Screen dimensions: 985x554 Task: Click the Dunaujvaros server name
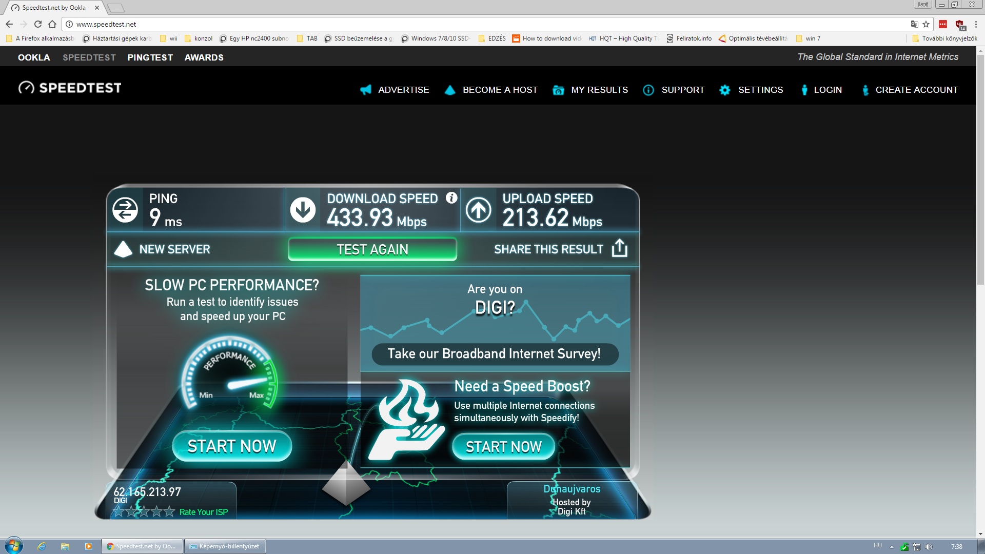point(572,489)
